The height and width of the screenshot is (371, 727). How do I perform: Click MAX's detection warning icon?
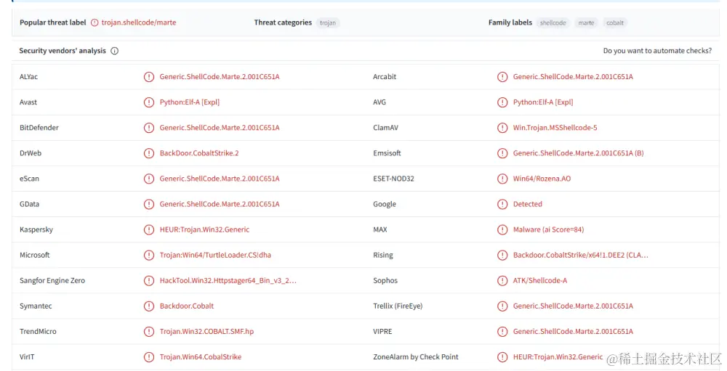click(x=502, y=229)
